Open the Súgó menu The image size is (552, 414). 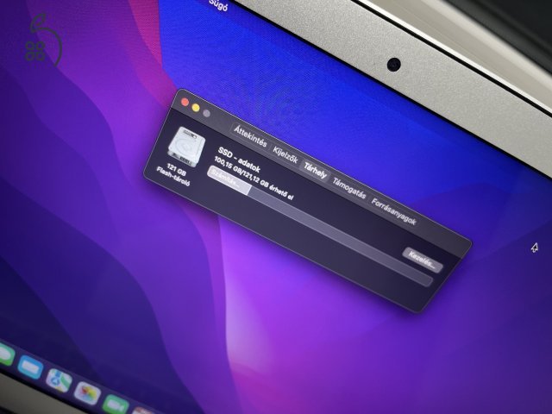(218, 4)
